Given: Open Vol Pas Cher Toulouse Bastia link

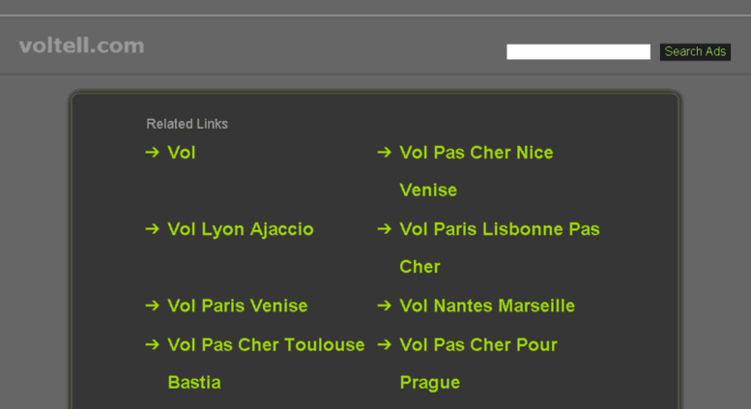Looking at the screenshot, I should pyautogui.click(x=266, y=345).
